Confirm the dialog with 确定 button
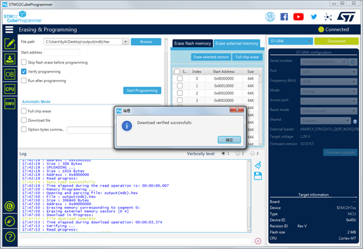The width and height of the screenshot is (363, 249). point(229,140)
